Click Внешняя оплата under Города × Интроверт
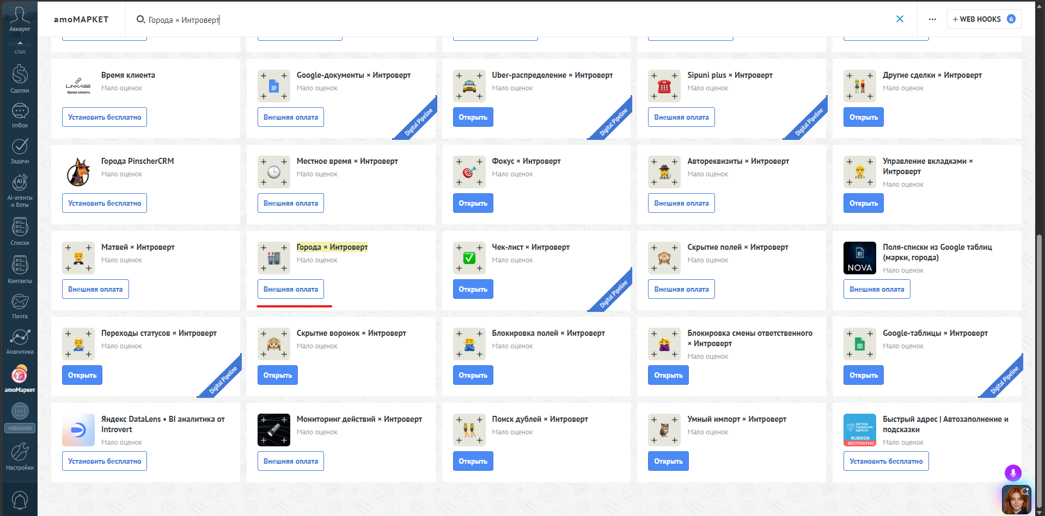Image resolution: width=1045 pixels, height=516 pixels. (x=291, y=289)
